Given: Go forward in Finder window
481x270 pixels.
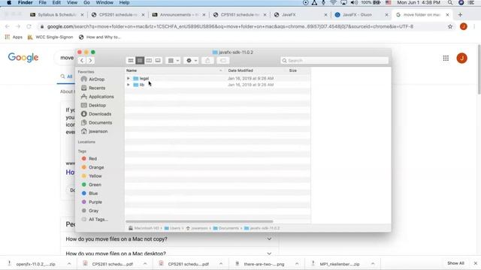Looking at the screenshot, I should (x=90, y=61).
